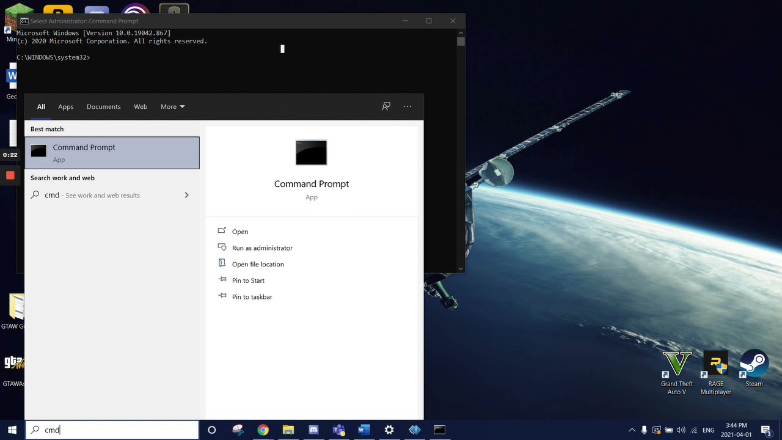Image resolution: width=782 pixels, height=440 pixels.
Task: Open Settings gear on taskbar
Action: coord(389,430)
